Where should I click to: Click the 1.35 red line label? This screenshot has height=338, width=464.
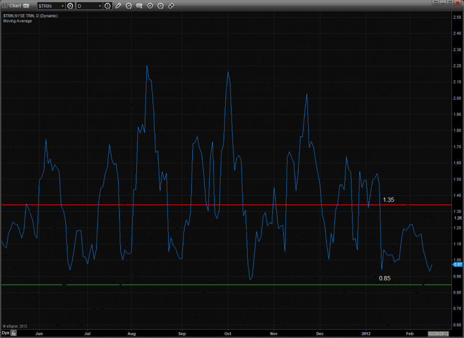coord(389,200)
